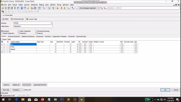Select the Standard table type radio button

pyautogui.click(x=2, y=31)
